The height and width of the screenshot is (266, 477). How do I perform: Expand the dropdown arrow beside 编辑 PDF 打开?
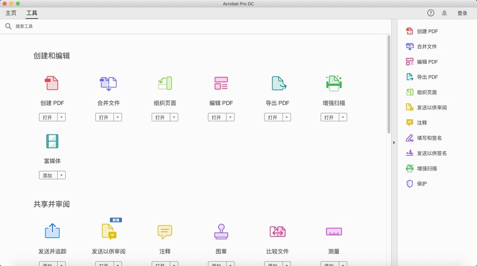pyautogui.click(x=231, y=117)
